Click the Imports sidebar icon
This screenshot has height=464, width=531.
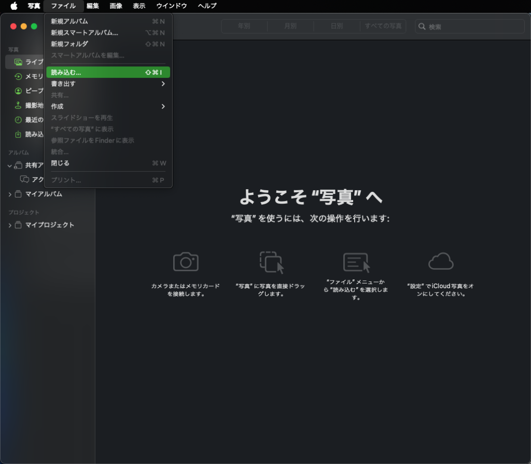point(18,134)
